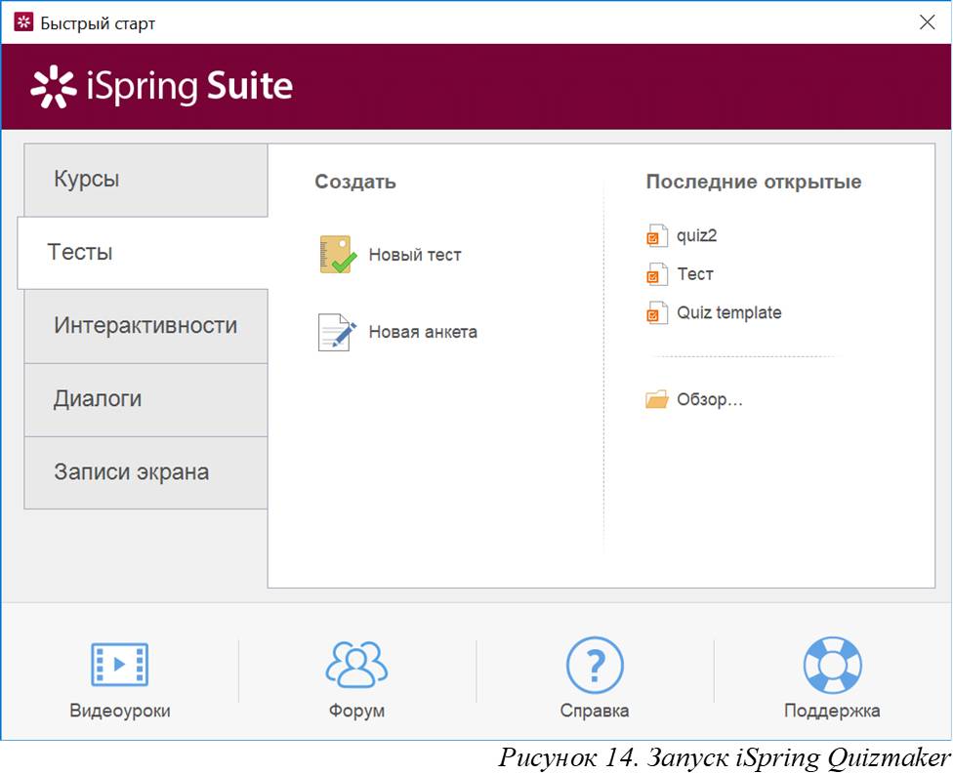This screenshot has height=774, width=953.
Task: Click the New Survey document-pencil icon
Action: coord(336,332)
